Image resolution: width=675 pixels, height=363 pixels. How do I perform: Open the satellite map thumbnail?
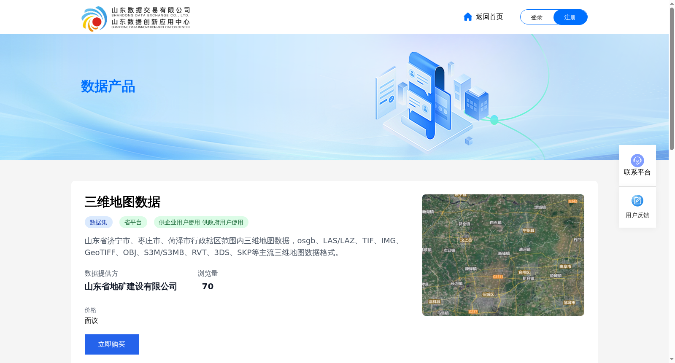pos(503,255)
